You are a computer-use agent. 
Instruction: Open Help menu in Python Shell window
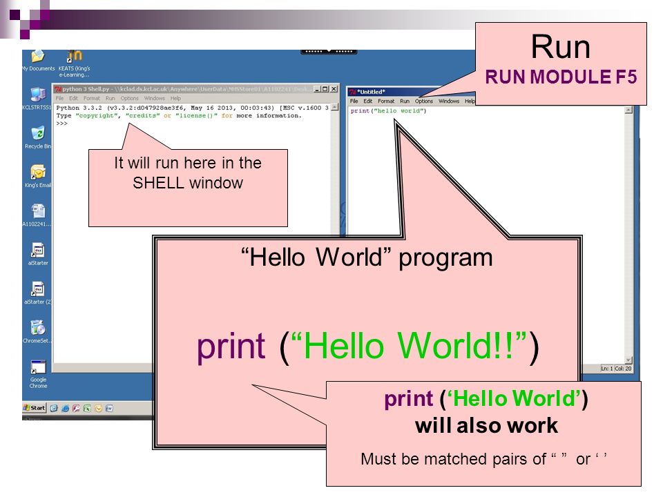tap(175, 98)
